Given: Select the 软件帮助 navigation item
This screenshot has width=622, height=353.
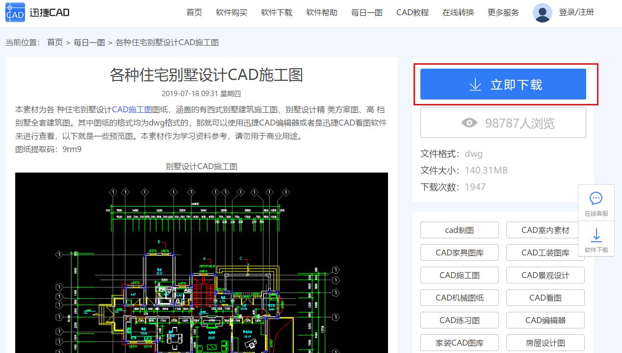Looking at the screenshot, I should pyautogui.click(x=321, y=13).
